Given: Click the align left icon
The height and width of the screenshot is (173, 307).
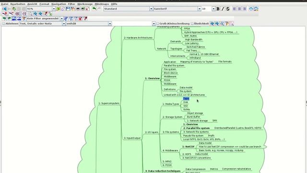Looking at the screenshot, I should [x=235, y=9].
